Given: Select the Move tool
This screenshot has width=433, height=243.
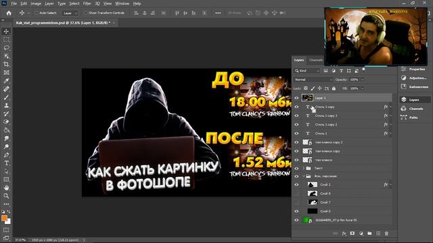Looking at the screenshot, I should coord(6,32).
